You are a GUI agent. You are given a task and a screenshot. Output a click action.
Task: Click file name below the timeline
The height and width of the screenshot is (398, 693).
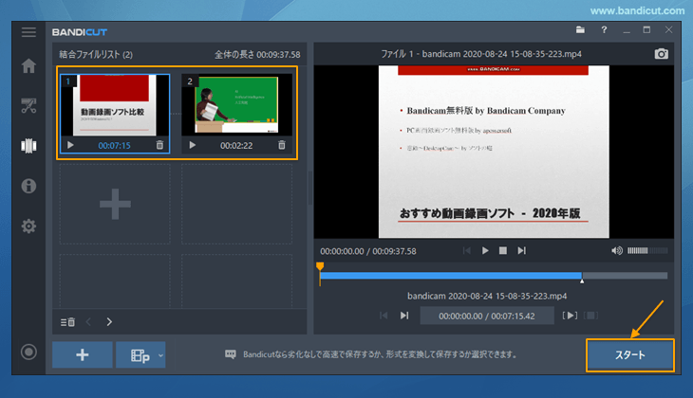tap(487, 296)
